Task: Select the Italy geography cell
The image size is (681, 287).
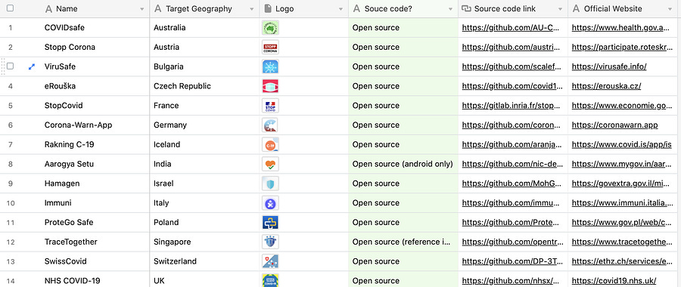Action: point(204,203)
